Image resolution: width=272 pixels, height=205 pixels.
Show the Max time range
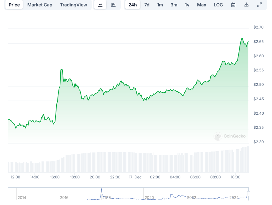[201, 5]
